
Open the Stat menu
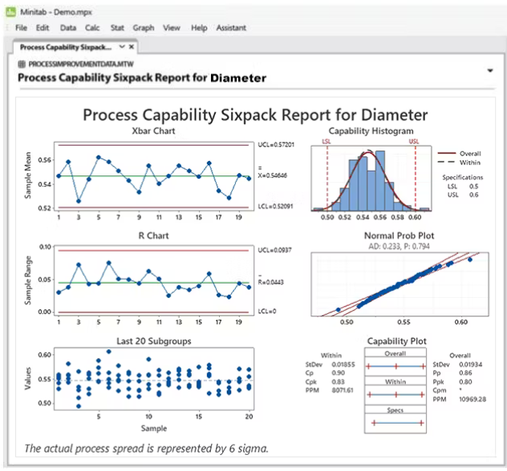click(x=118, y=28)
